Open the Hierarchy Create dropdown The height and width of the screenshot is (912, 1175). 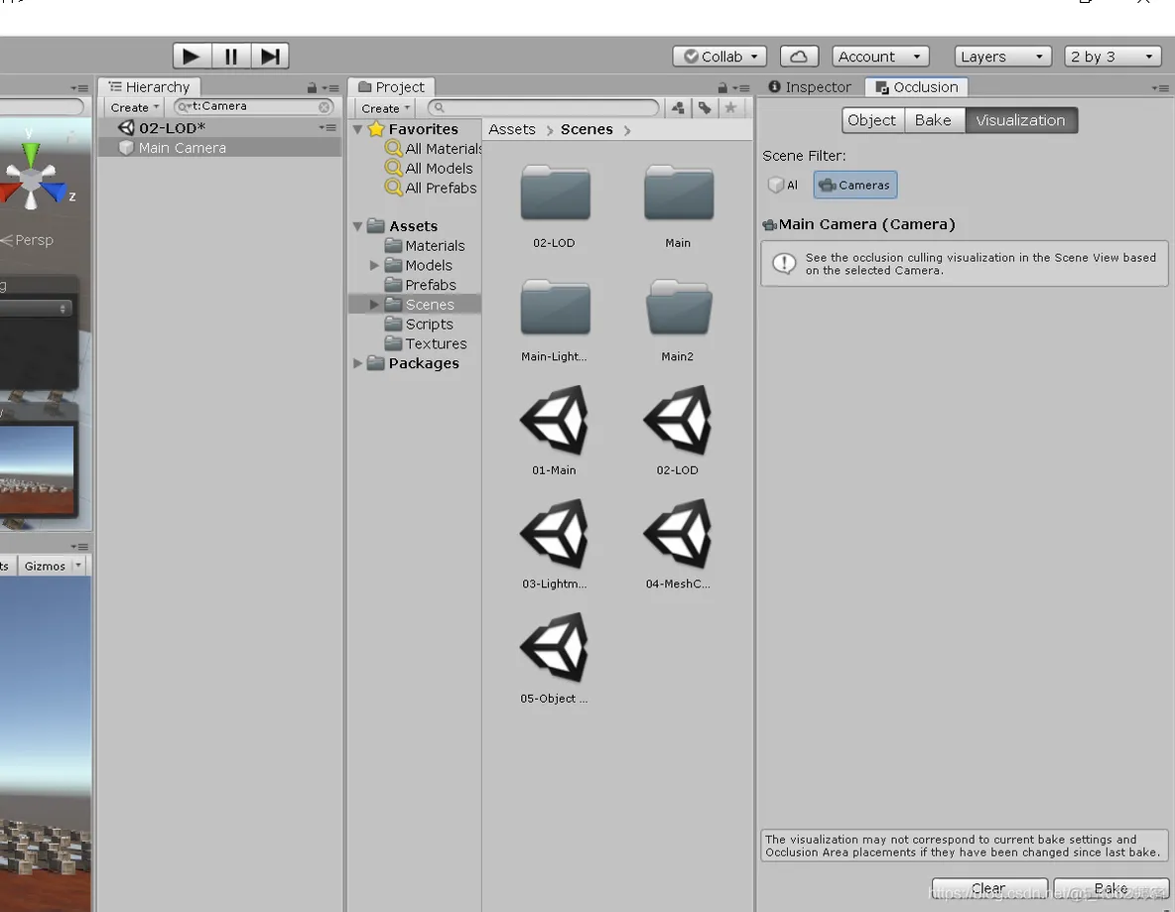click(134, 107)
